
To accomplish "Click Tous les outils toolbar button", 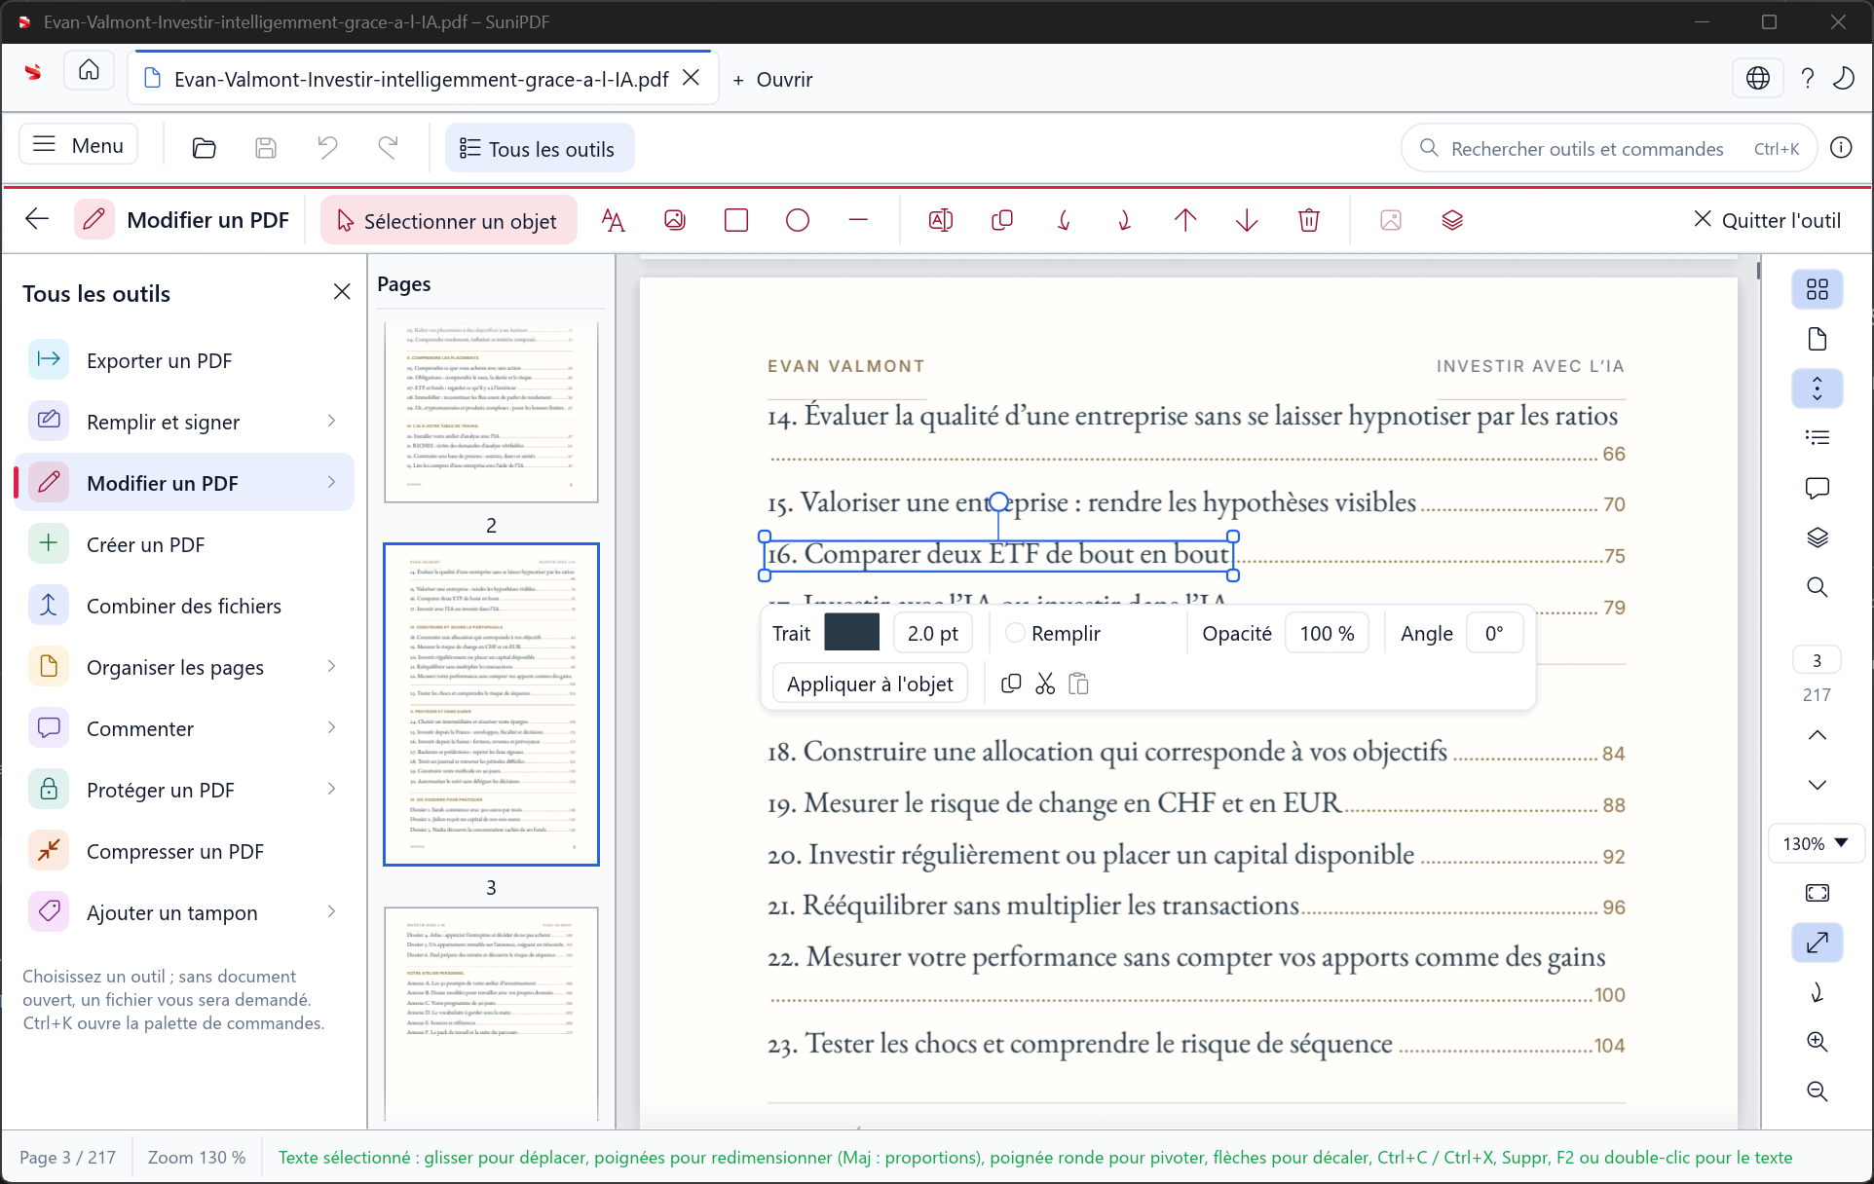I will tap(540, 148).
